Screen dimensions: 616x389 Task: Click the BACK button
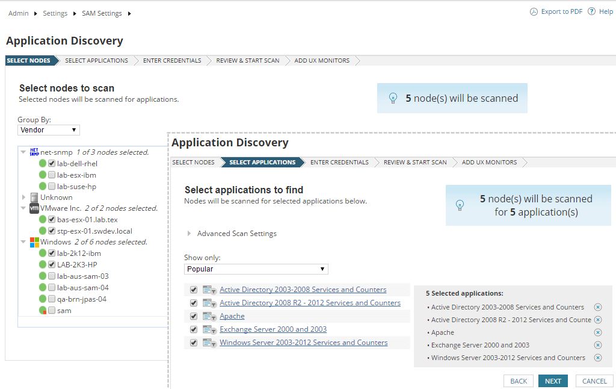[519, 381]
